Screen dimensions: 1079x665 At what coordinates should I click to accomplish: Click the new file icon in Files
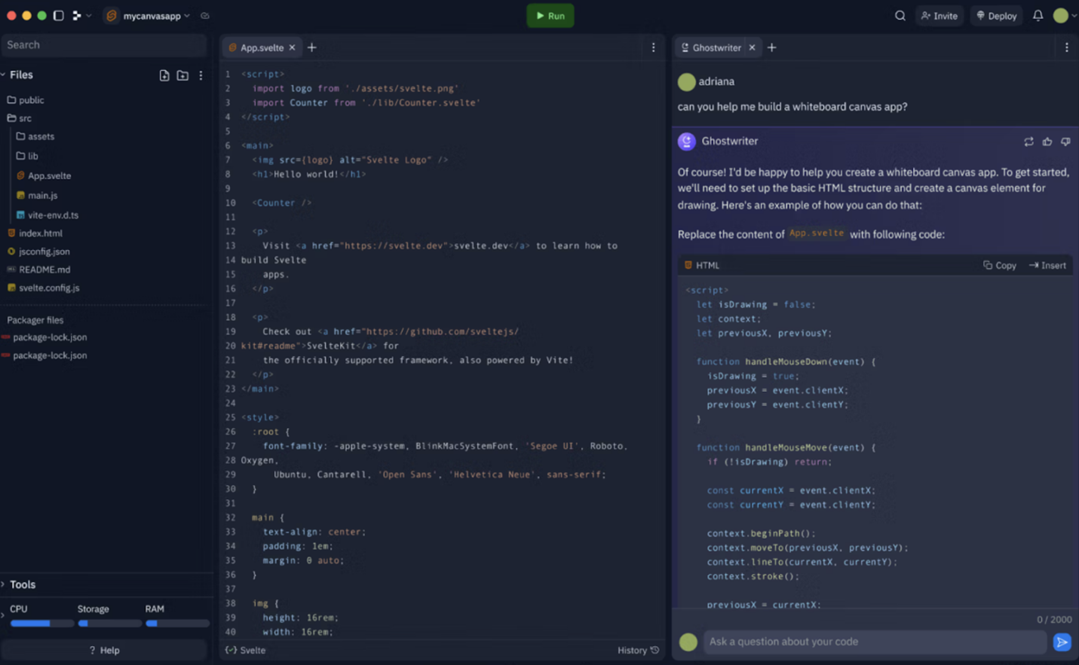(164, 75)
